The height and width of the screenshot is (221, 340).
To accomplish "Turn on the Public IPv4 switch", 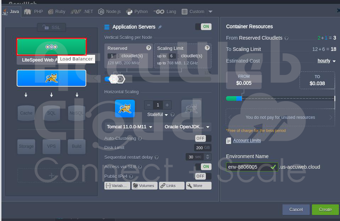I will pyautogui.click(x=203, y=176).
